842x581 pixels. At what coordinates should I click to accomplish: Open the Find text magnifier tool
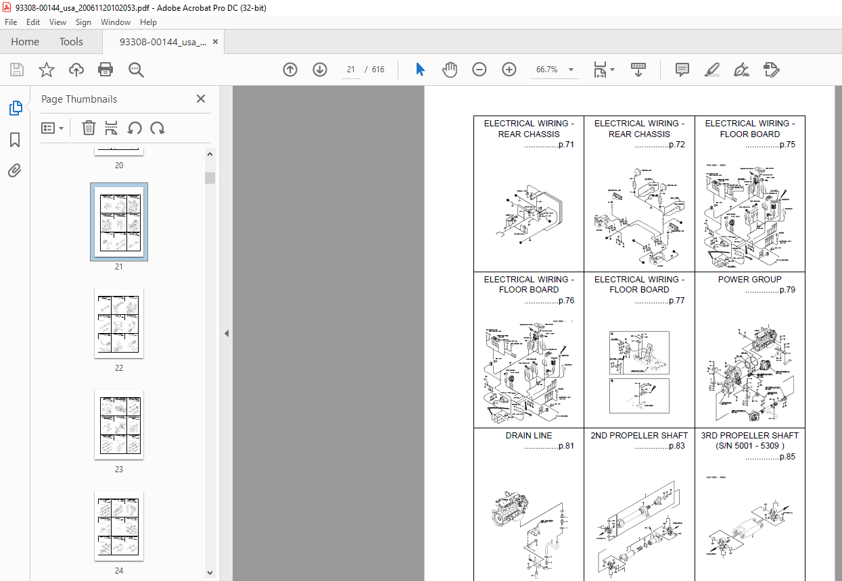[x=136, y=70]
